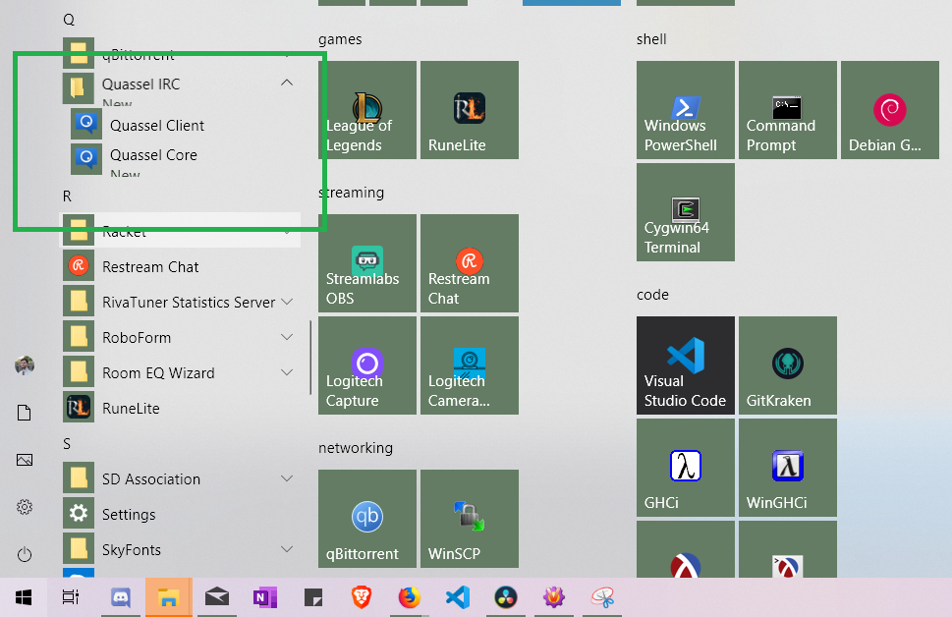The height and width of the screenshot is (617, 952).
Task: Open the Racket tile showing a prompt arrow
Action: coord(788,549)
